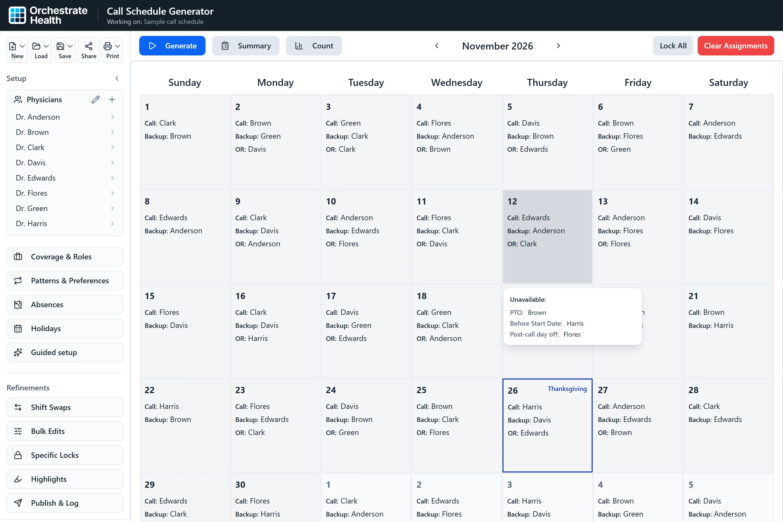Select November 29 Call: Edwards entry
Screen dimensions: 783x522
point(166,501)
